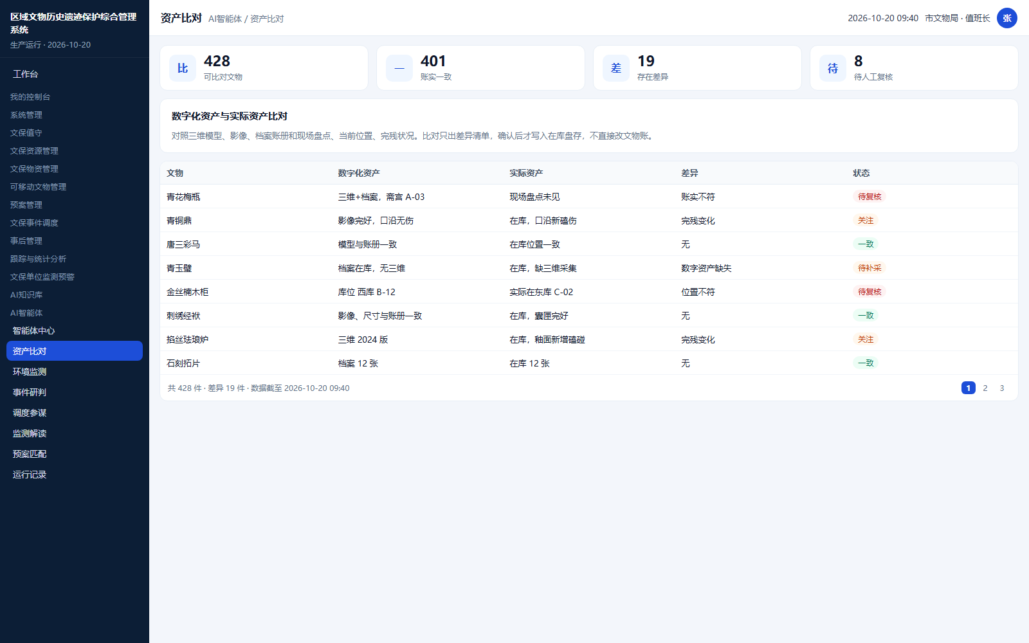The image size is (1029, 643).
Task: Click the 状态 column header
Action: click(862, 173)
